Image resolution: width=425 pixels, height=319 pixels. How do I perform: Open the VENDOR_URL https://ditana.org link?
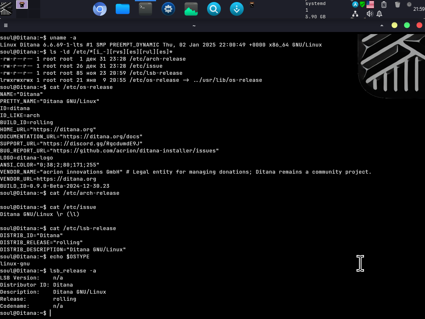pyautogui.click(x=66, y=179)
